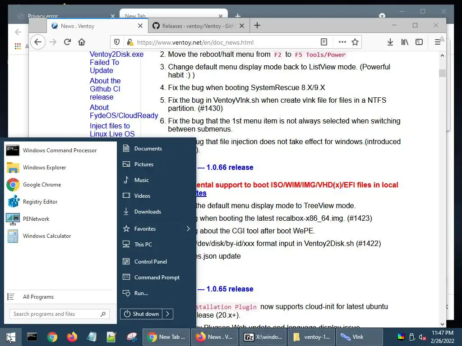462x346 pixels.
Task: Go to Firefox home page
Action: (x=82, y=42)
